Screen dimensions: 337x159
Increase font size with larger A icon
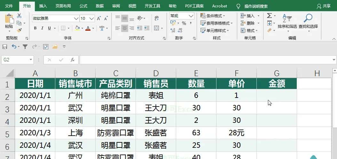coord(99,19)
